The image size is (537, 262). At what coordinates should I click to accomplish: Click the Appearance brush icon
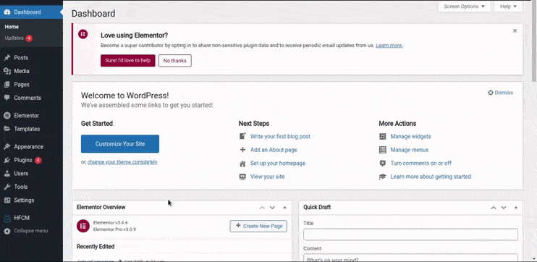pyautogui.click(x=7, y=147)
